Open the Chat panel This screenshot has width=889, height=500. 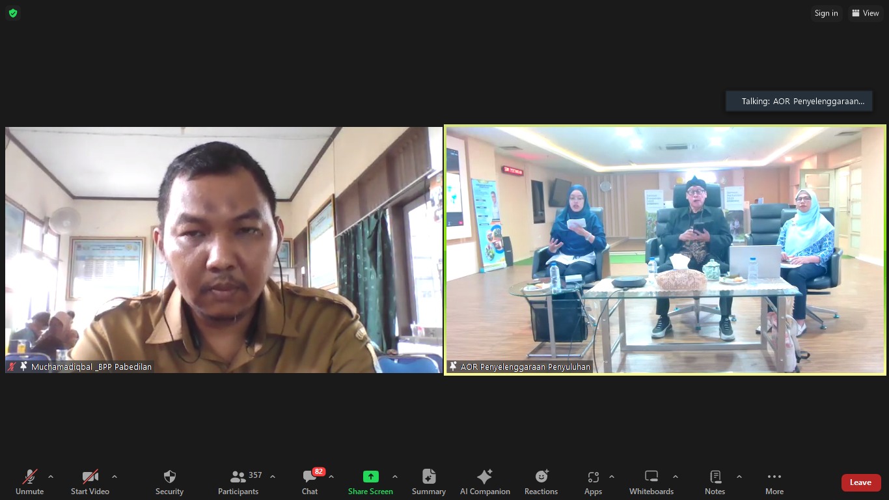pyautogui.click(x=310, y=482)
